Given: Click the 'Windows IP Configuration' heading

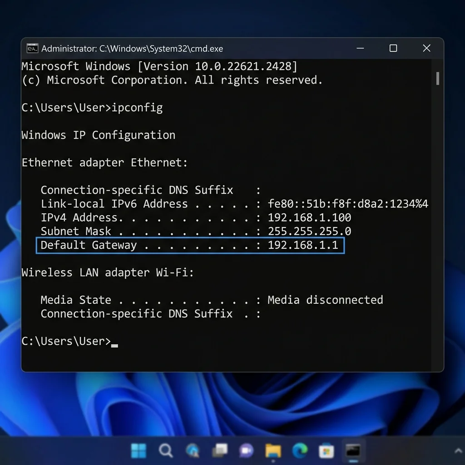Looking at the screenshot, I should [99, 135].
